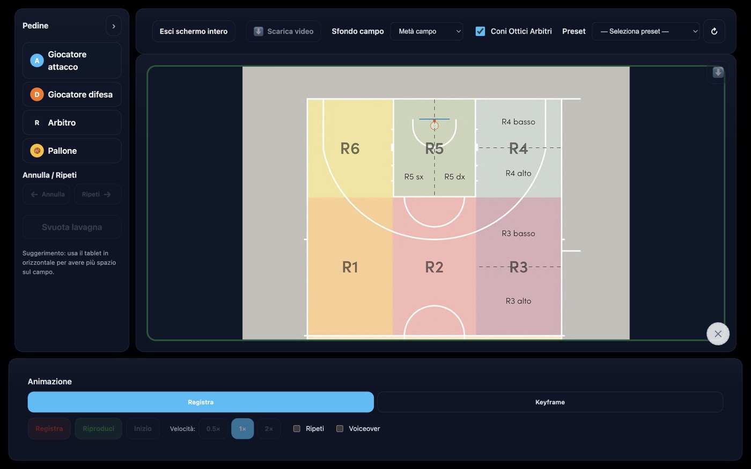Viewport: 751px width, 469px height.
Task: Set speed to 0.5×
Action: (213, 429)
